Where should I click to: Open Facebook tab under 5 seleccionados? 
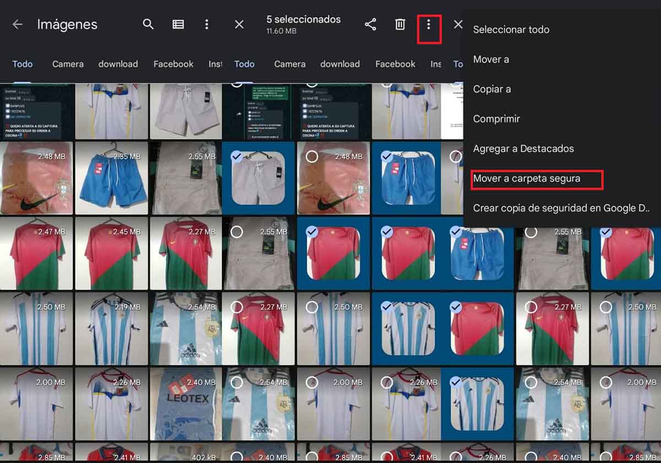395,64
